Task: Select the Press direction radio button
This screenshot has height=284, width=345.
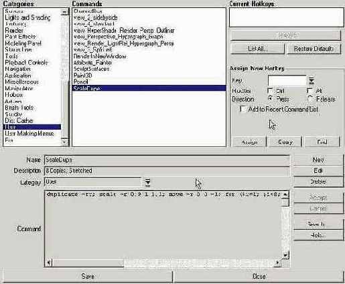Action: [x=270, y=99]
